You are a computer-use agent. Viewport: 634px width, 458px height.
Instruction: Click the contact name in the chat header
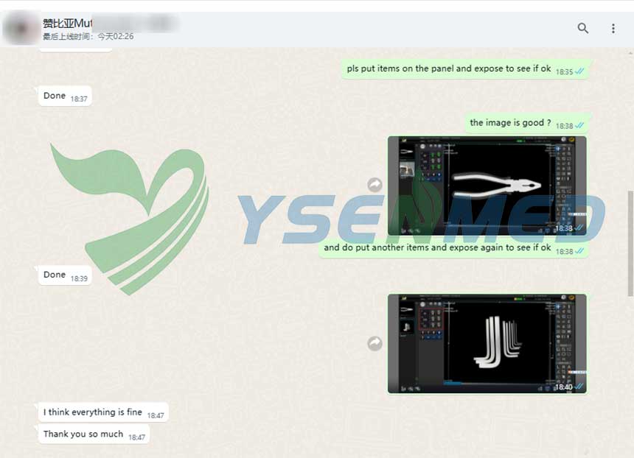[x=67, y=24]
